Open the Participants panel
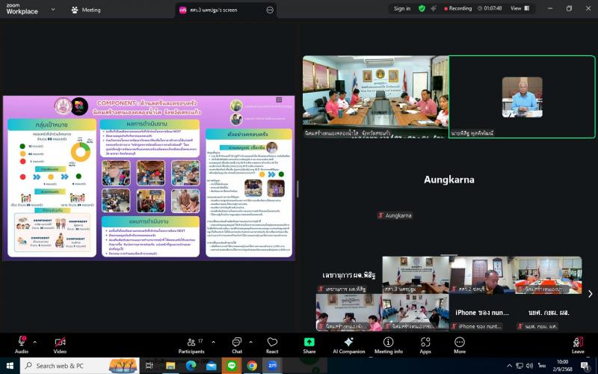The height and width of the screenshot is (374, 598). click(191, 345)
